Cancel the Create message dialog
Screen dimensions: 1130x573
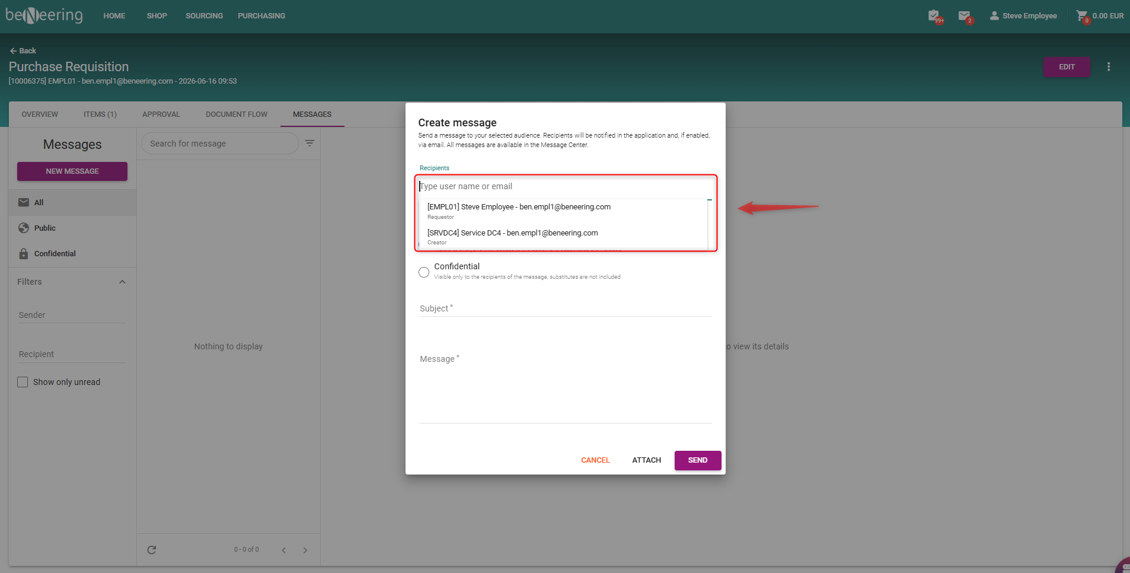coord(595,460)
